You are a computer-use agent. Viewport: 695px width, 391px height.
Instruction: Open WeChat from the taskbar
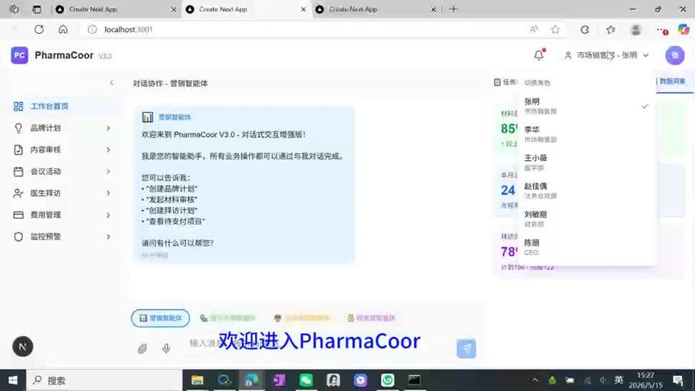[x=306, y=380]
